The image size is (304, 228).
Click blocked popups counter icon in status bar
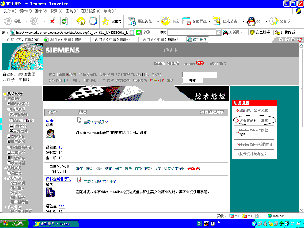231,216
